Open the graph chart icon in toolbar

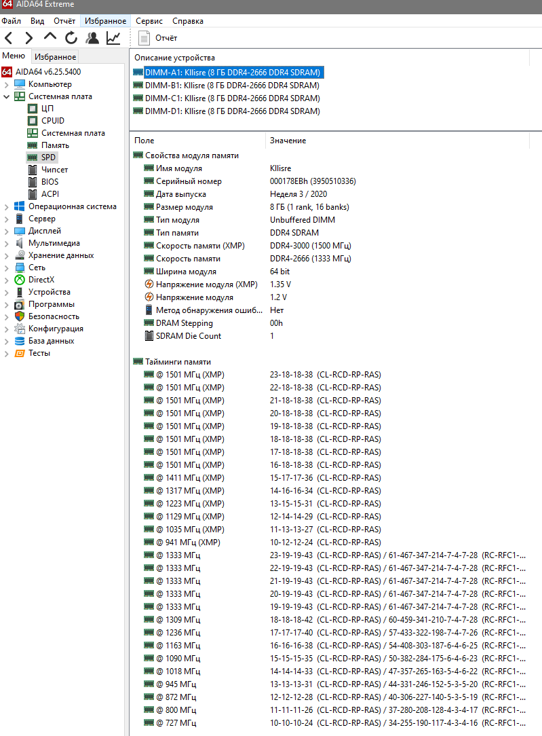(x=113, y=38)
